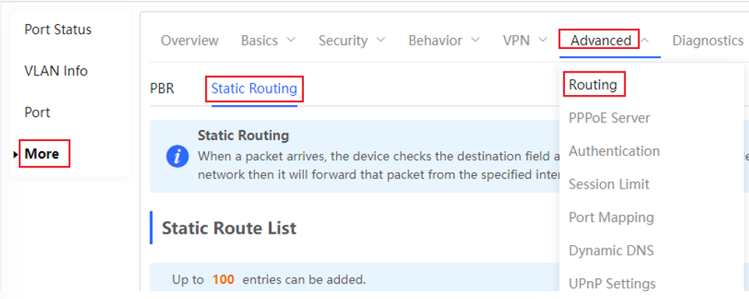Choose Session Limit menu entry
Image resolution: width=749 pixels, height=299 pixels.
609,184
